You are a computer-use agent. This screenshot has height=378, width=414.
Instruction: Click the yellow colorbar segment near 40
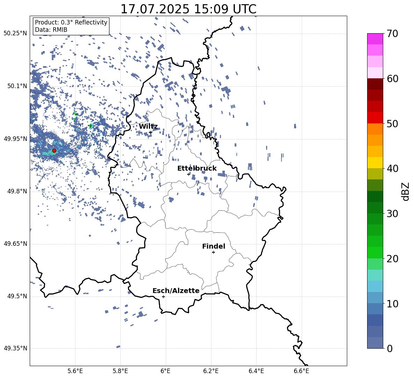[375, 163]
